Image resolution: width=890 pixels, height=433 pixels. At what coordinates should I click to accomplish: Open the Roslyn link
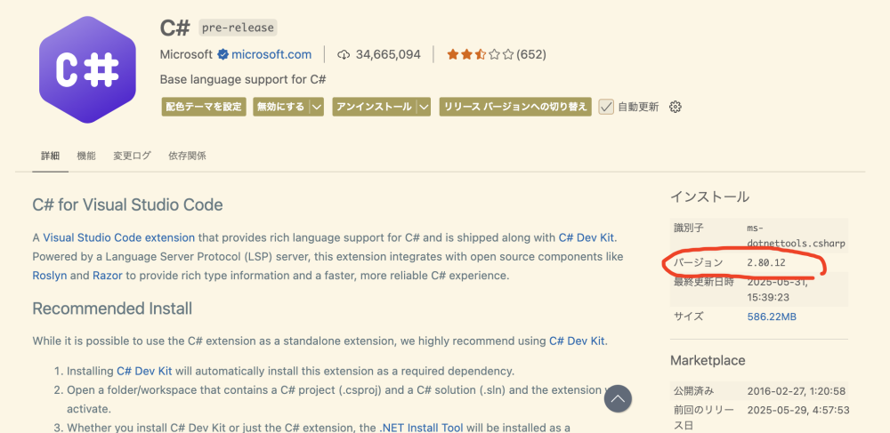point(49,276)
